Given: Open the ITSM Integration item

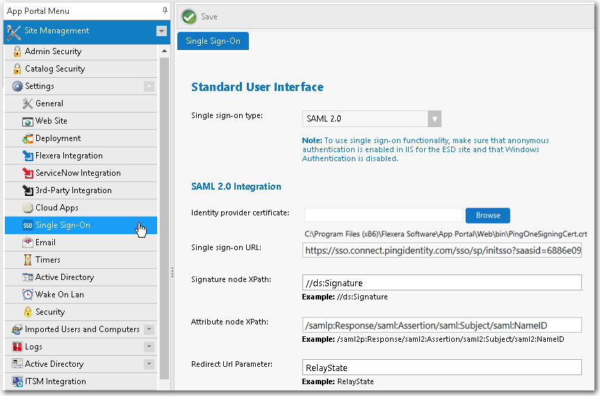Looking at the screenshot, I should point(55,381).
